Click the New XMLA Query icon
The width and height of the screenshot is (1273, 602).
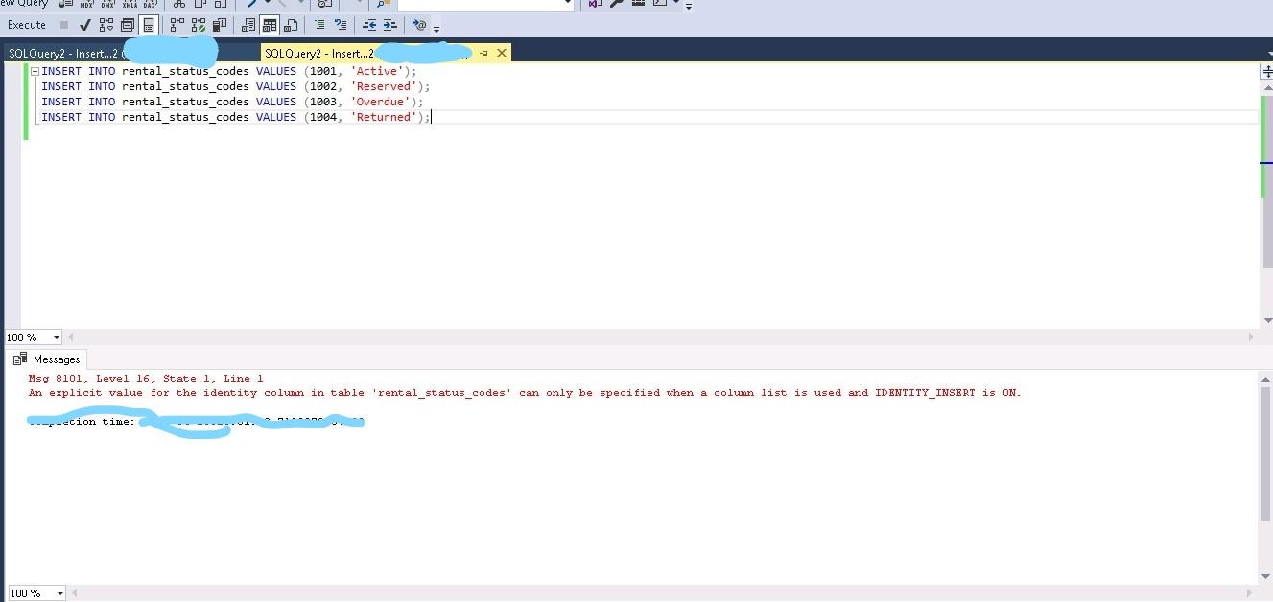tap(129, 5)
